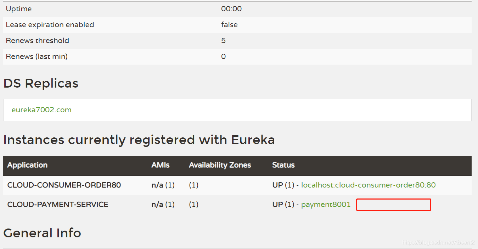Click the DS Replicas heading
The image size is (478, 249).
pyautogui.click(x=41, y=83)
